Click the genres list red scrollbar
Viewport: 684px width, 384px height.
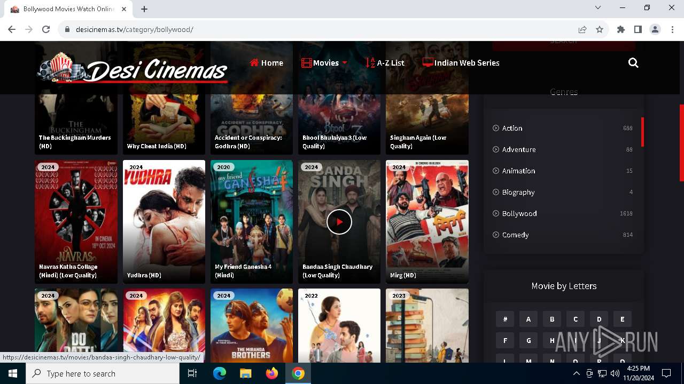(x=642, y=132)
